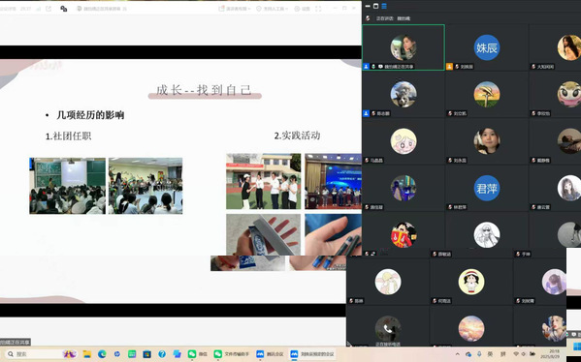Open WeChat from the taskbar
581x362 pixels.
[x=198, y=354]
